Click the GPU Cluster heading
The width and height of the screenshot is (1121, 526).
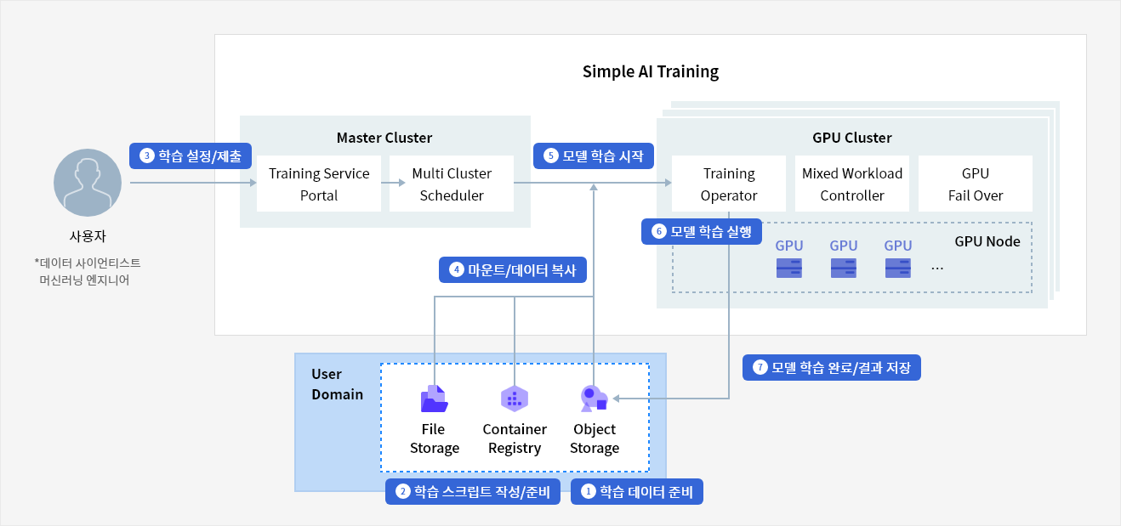[x=852, y=138]
